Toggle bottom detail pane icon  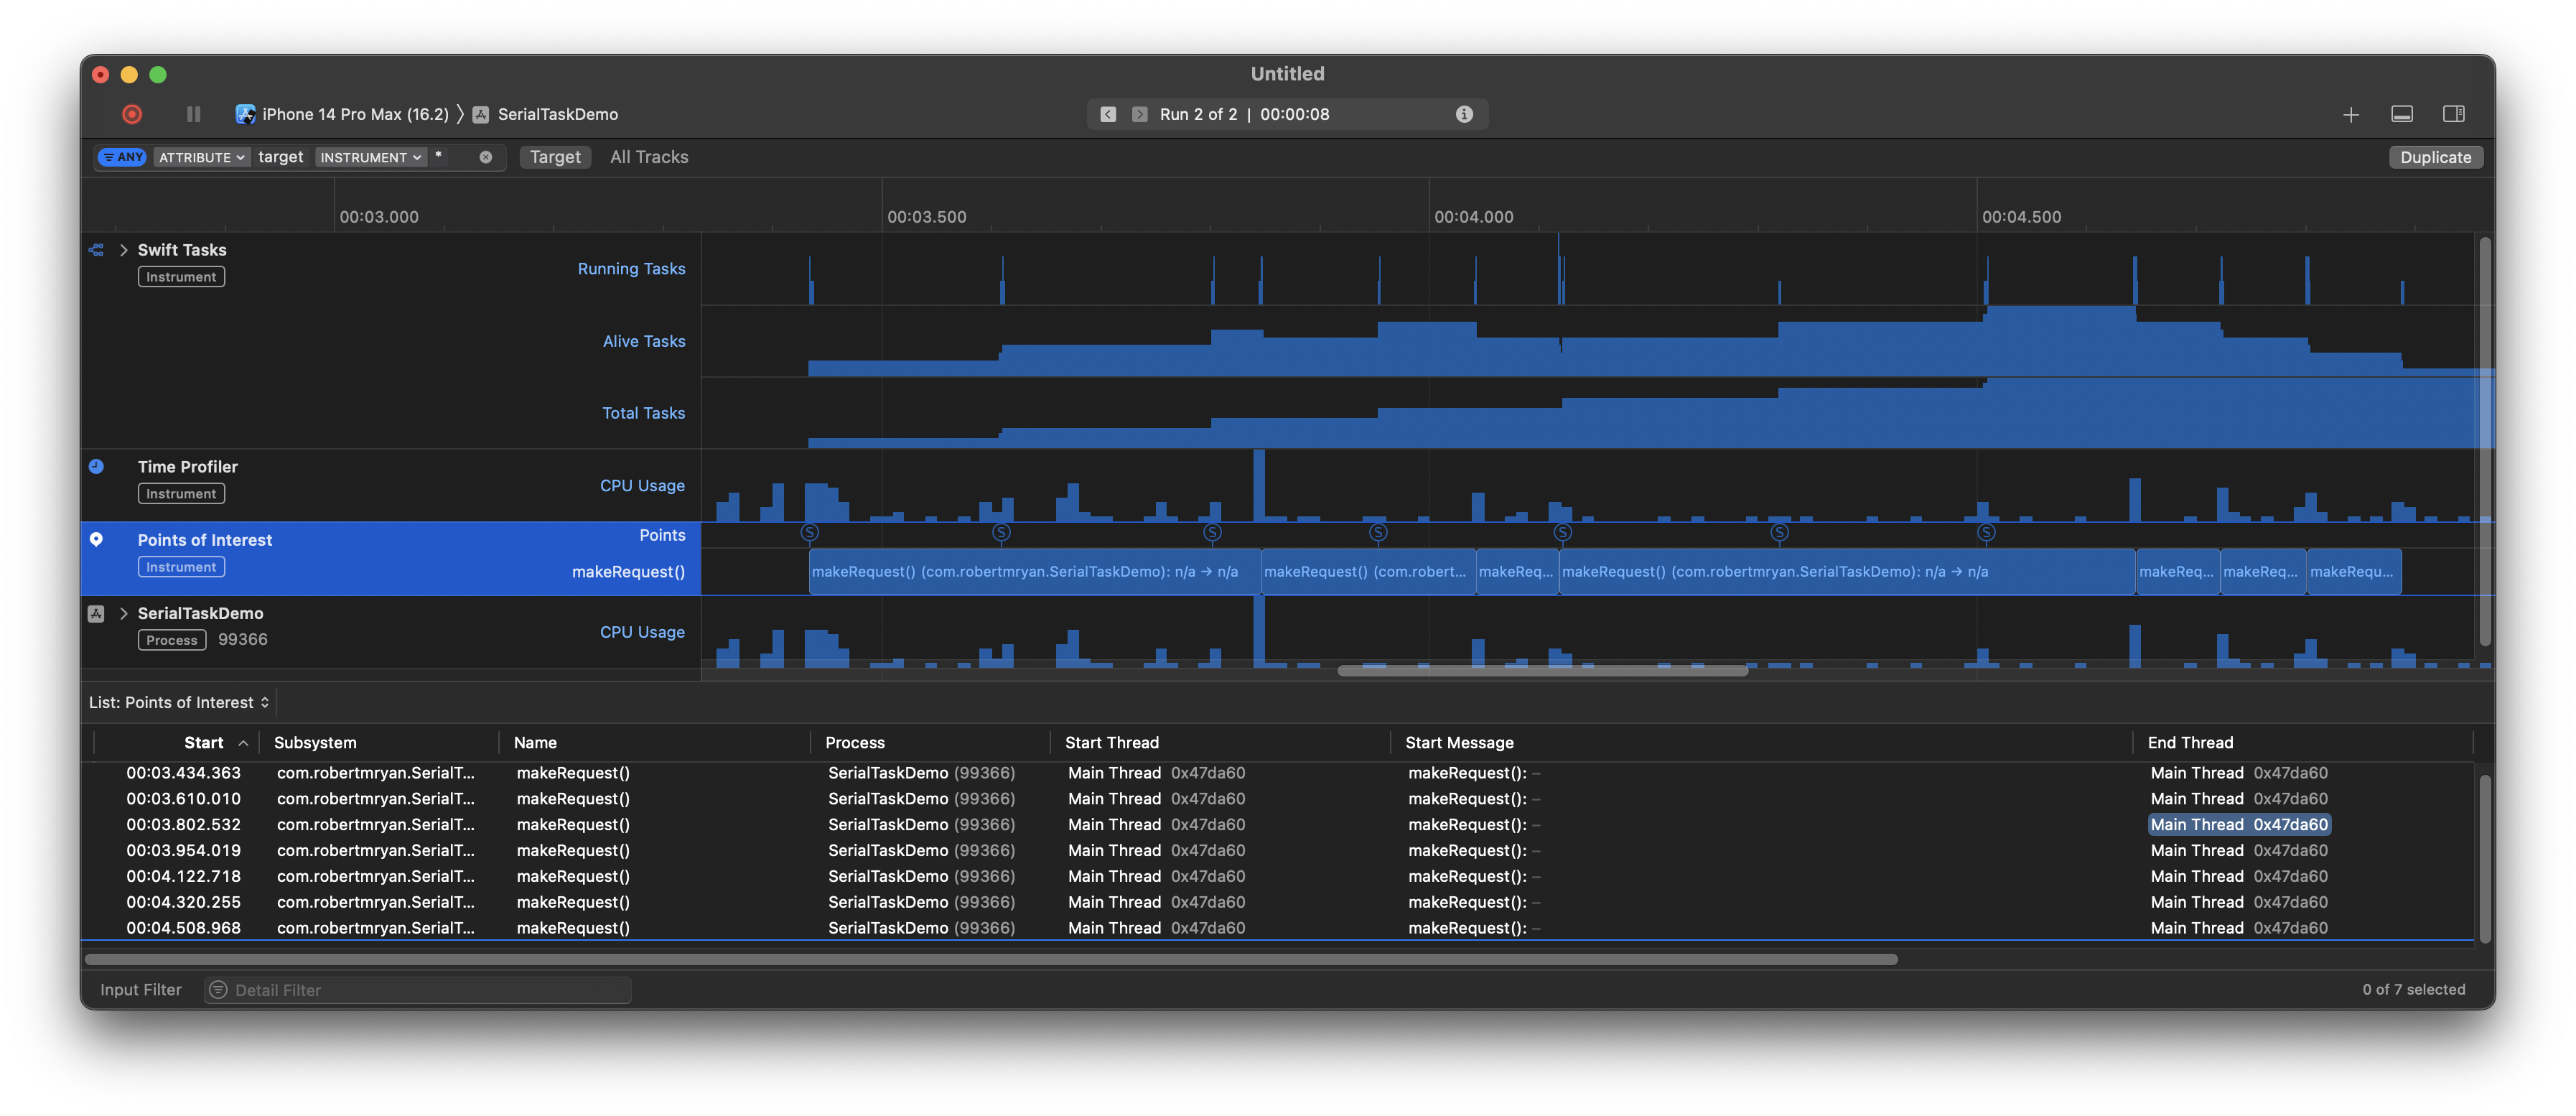pos(2402,114)
